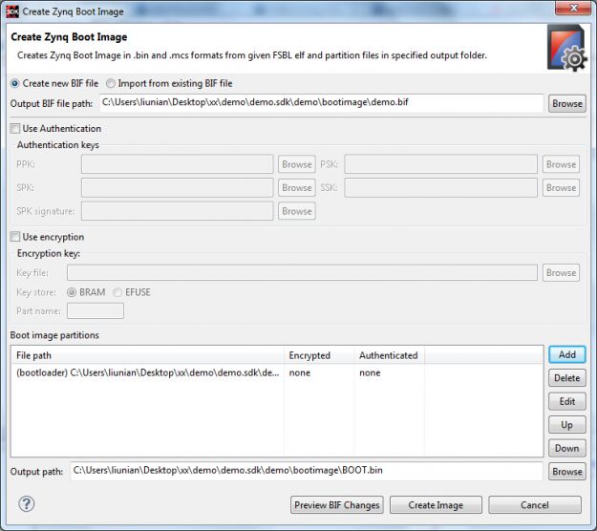Click the Authenticated column header
The height and width of the screenshot is (531, 597).
pyautogui.click(x=390, y=355)
